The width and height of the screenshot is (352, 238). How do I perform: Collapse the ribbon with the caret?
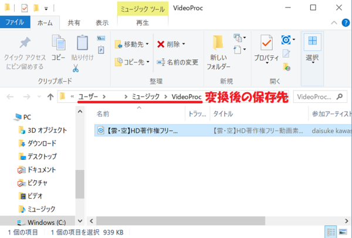click(334, 23)
